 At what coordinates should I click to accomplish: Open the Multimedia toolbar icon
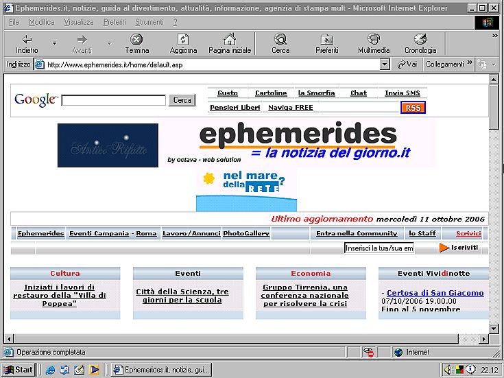click(x=374, y=44)
